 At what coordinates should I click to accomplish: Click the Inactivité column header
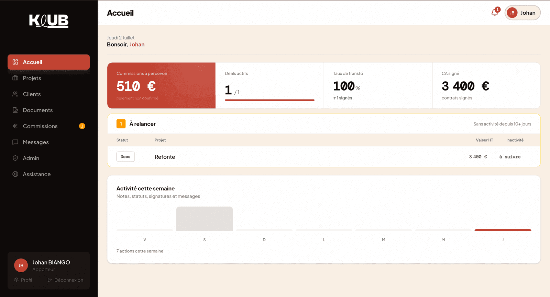tap(515, 140)
